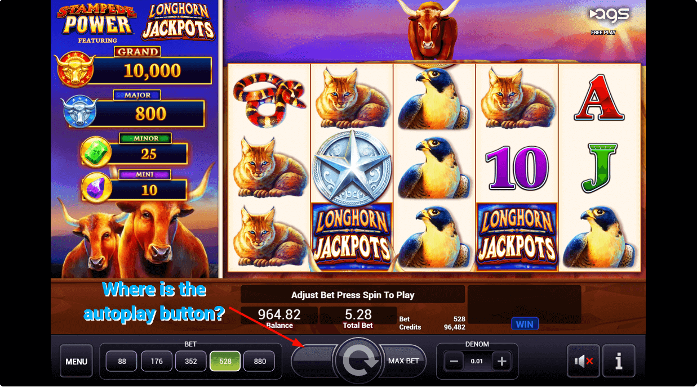Click the circular spin arrow button
This screenshot has width=697, height=387.
tap(359, 361)
